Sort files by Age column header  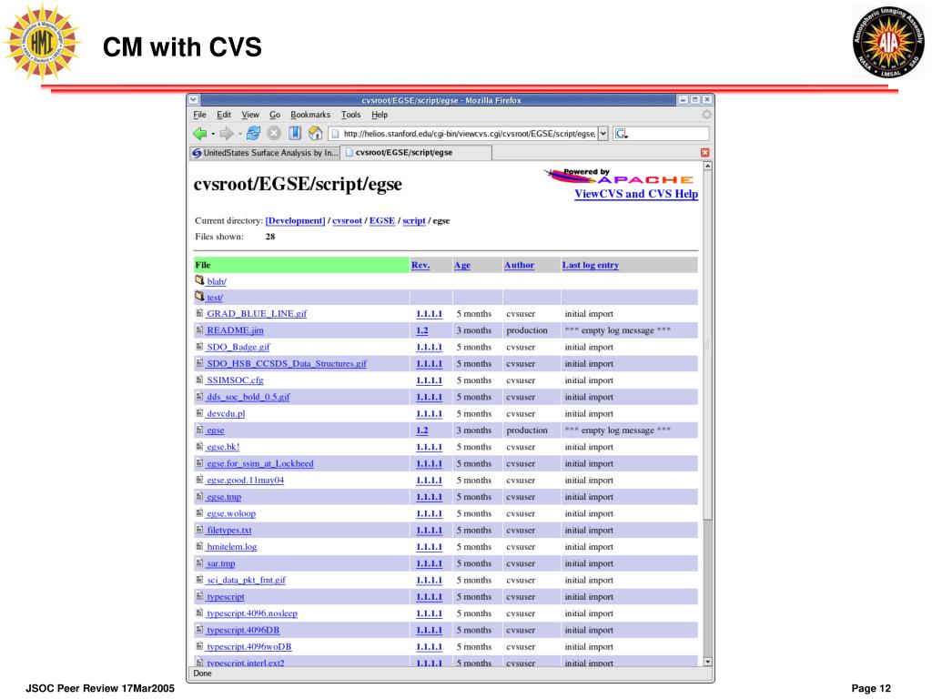[461, 265]
